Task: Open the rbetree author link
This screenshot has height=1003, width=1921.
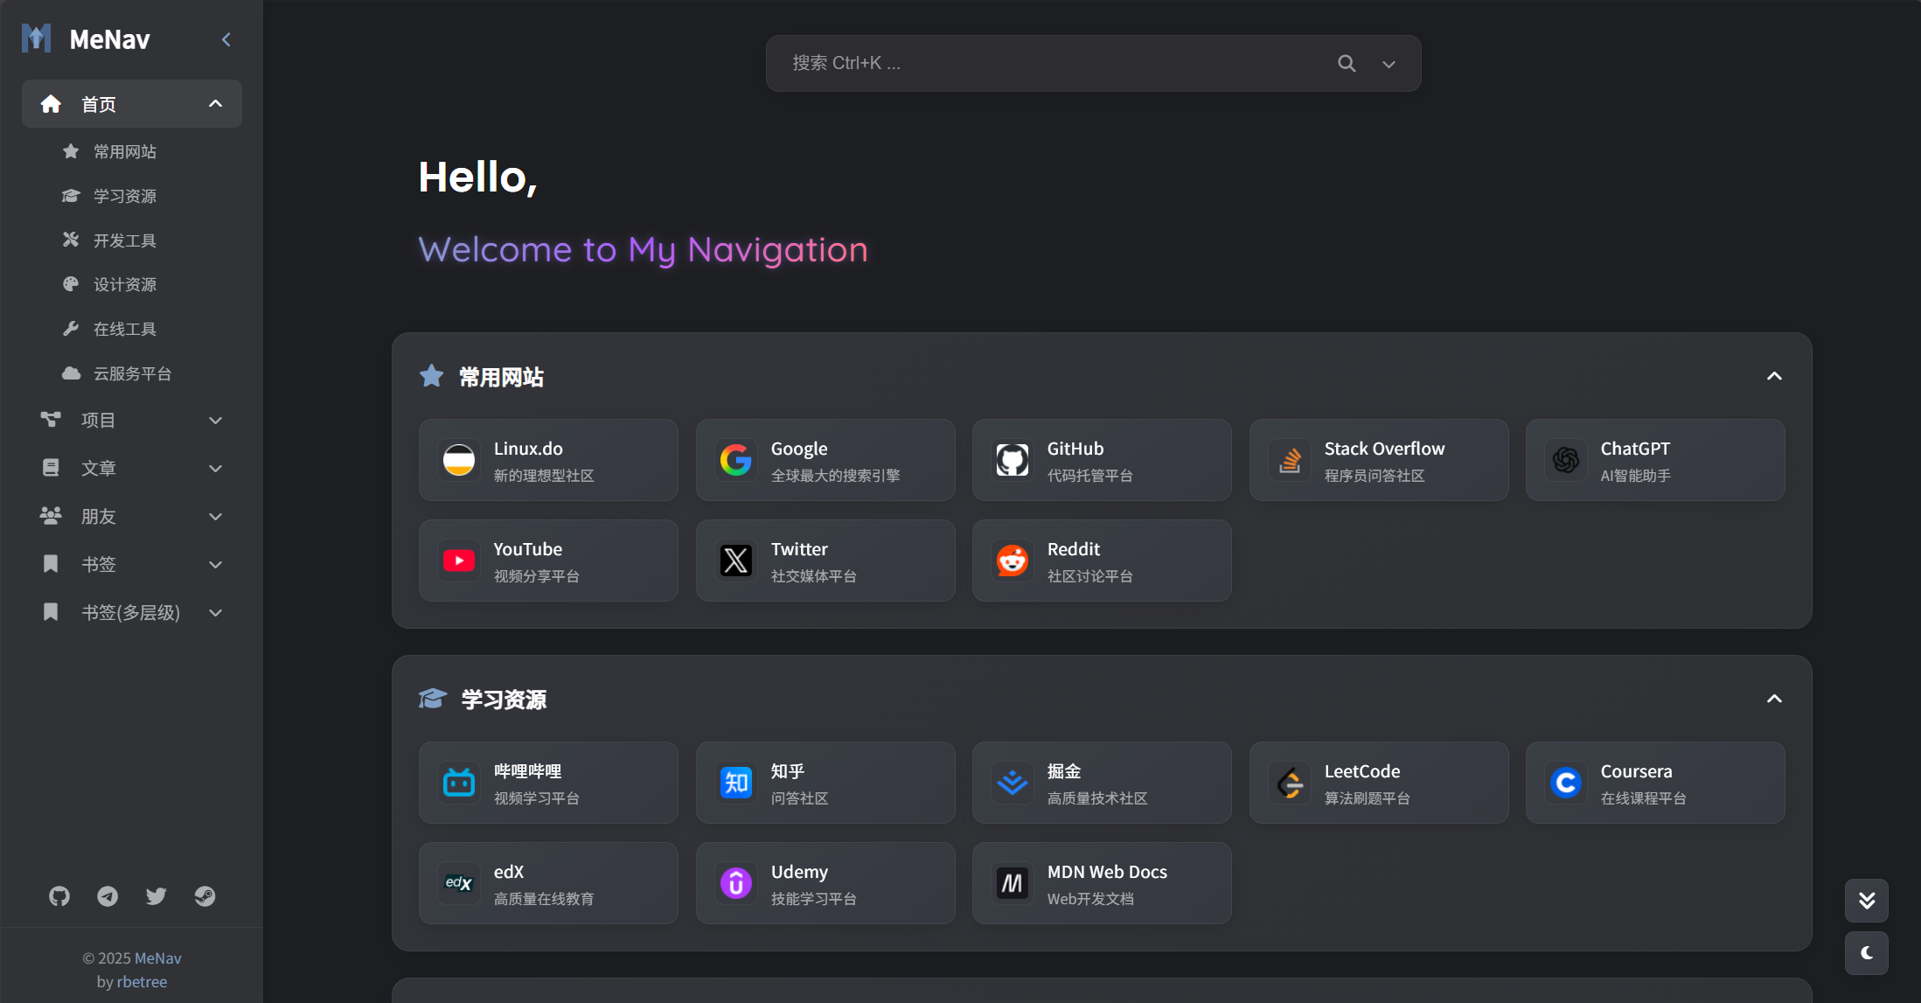Action: 142,982
